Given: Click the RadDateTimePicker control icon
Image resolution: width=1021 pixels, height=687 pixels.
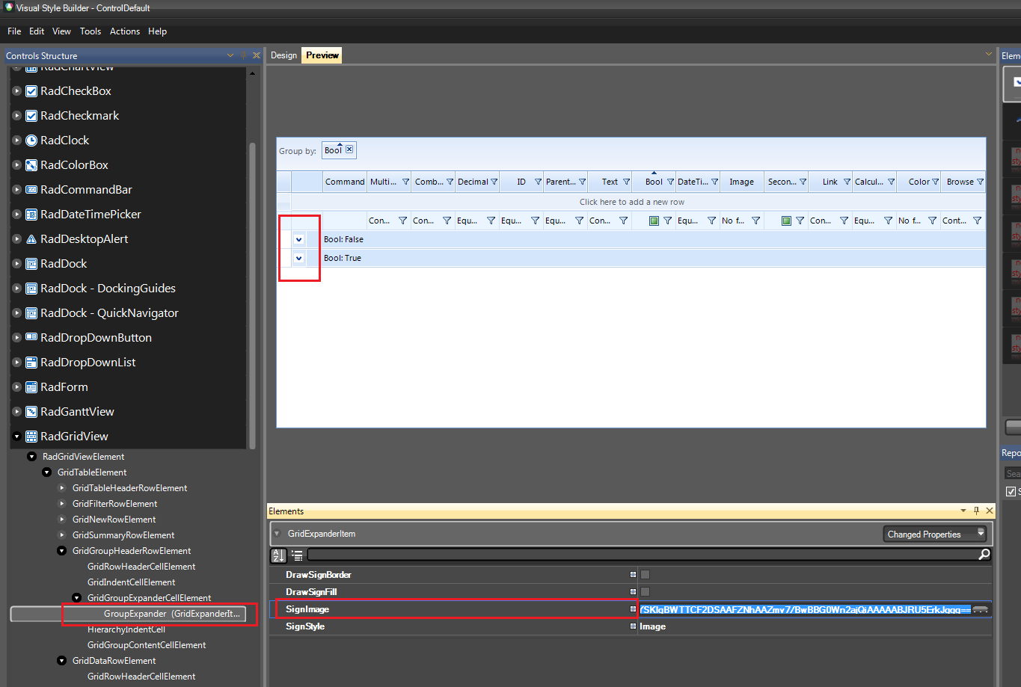Looking at the screenshot, I should click(x=31, y=215).
